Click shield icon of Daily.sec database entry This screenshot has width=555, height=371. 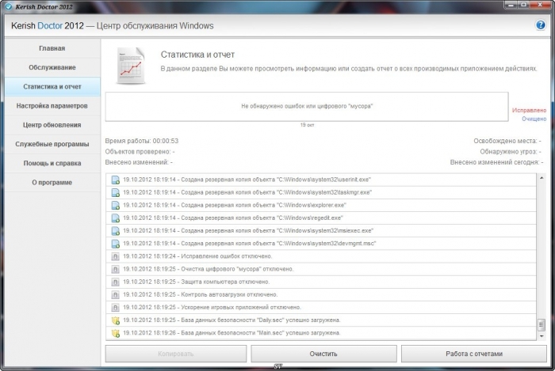pyautogui.click(x=115, y=320)
